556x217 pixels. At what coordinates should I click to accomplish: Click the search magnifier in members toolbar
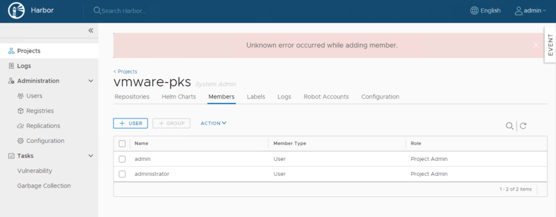(x=509, y=126)
